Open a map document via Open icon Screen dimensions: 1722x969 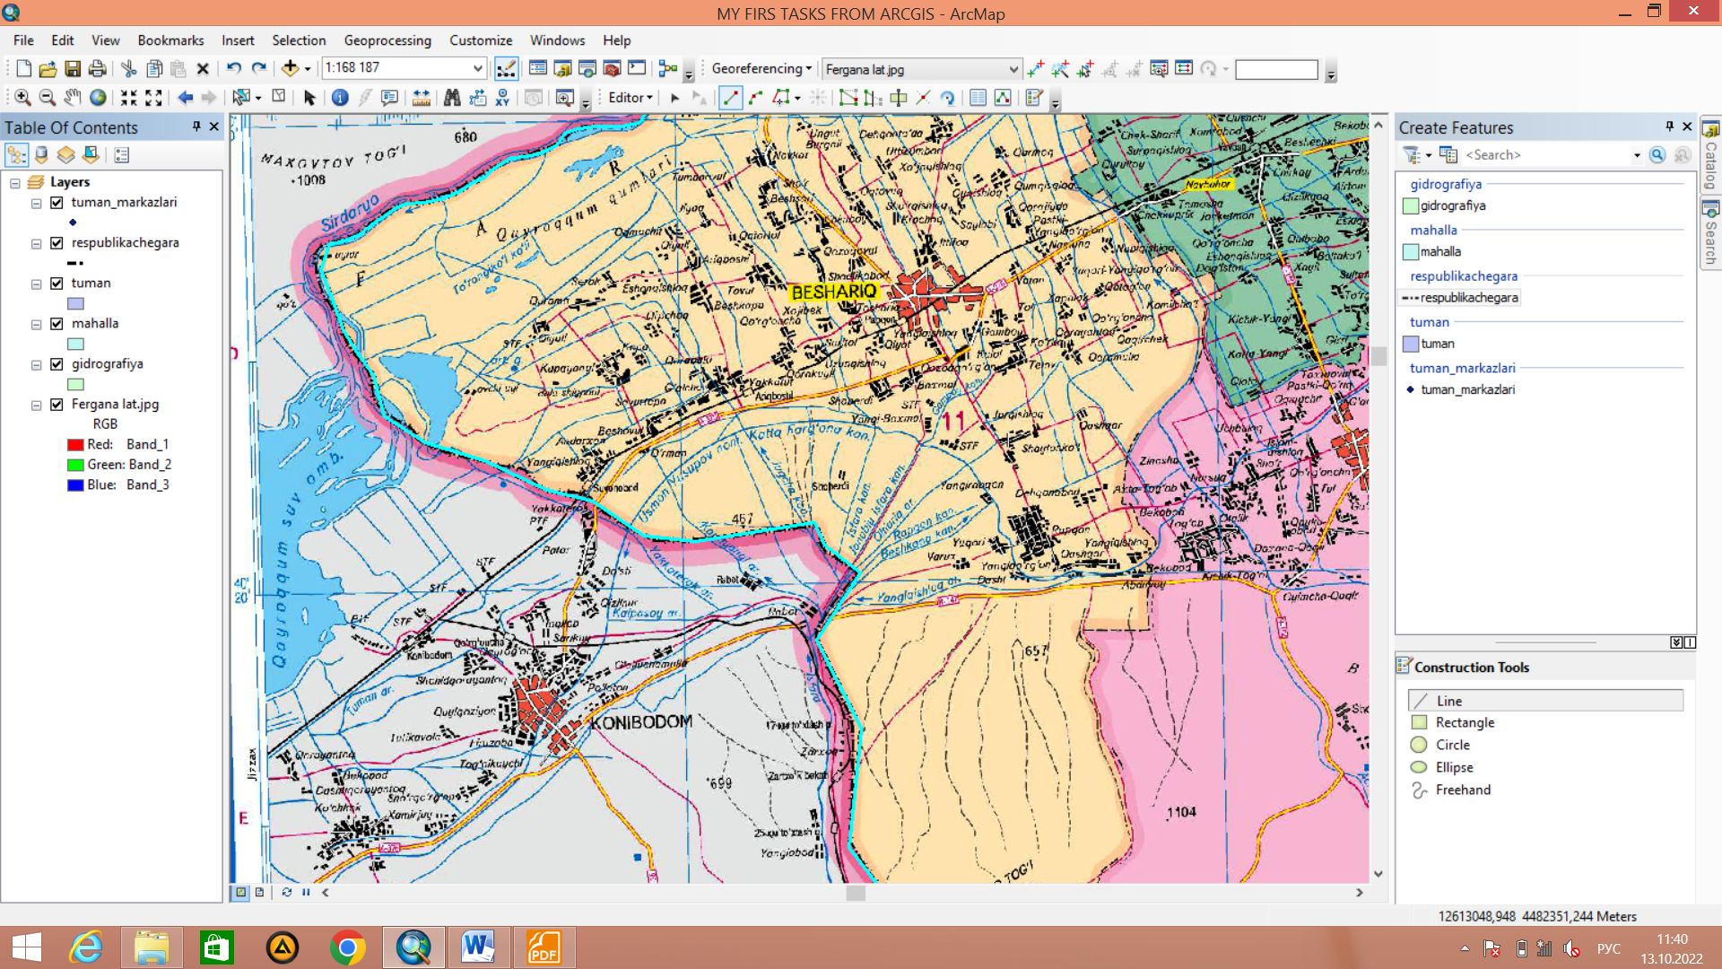pyautogui.click(x=48, y=69)
